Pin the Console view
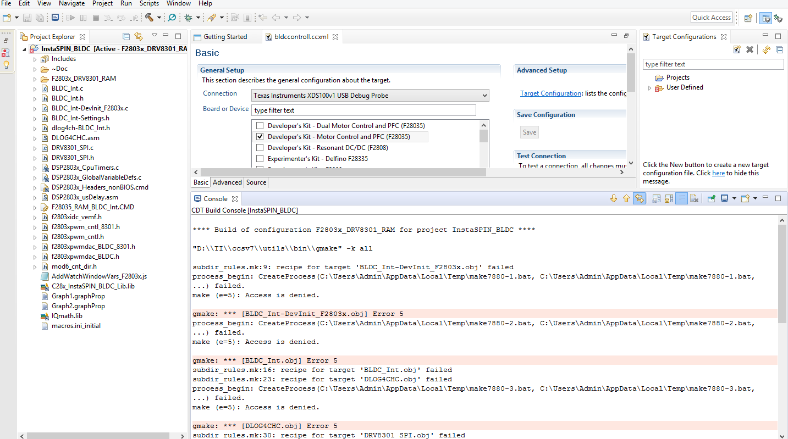The image size is (788, 439). tap(712, 198)
